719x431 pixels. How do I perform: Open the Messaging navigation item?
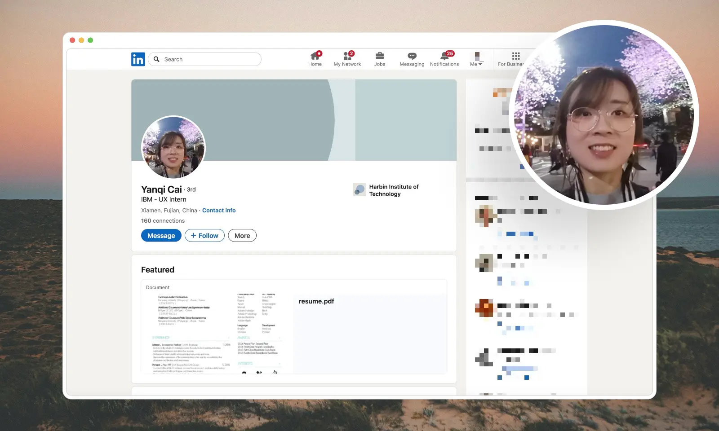(412, 56)
